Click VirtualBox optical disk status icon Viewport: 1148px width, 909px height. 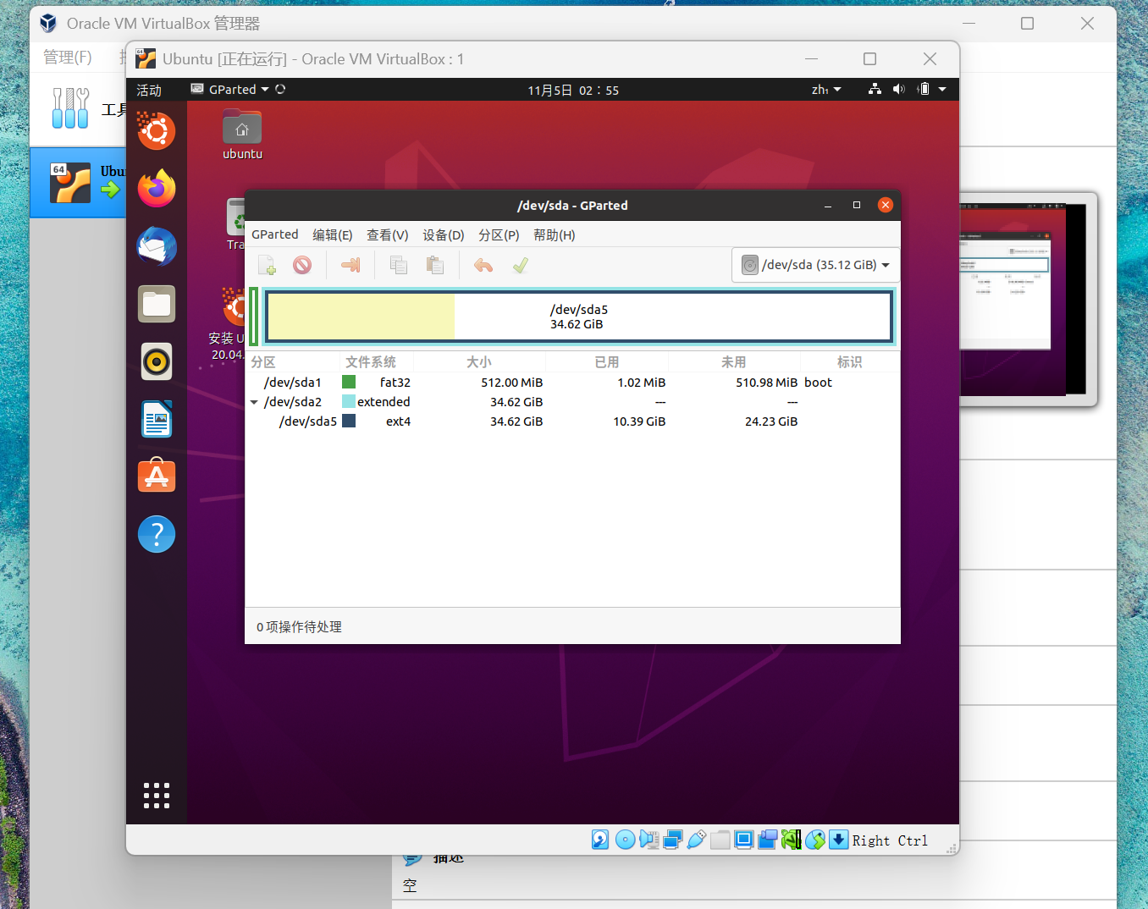tap(625, 840)
